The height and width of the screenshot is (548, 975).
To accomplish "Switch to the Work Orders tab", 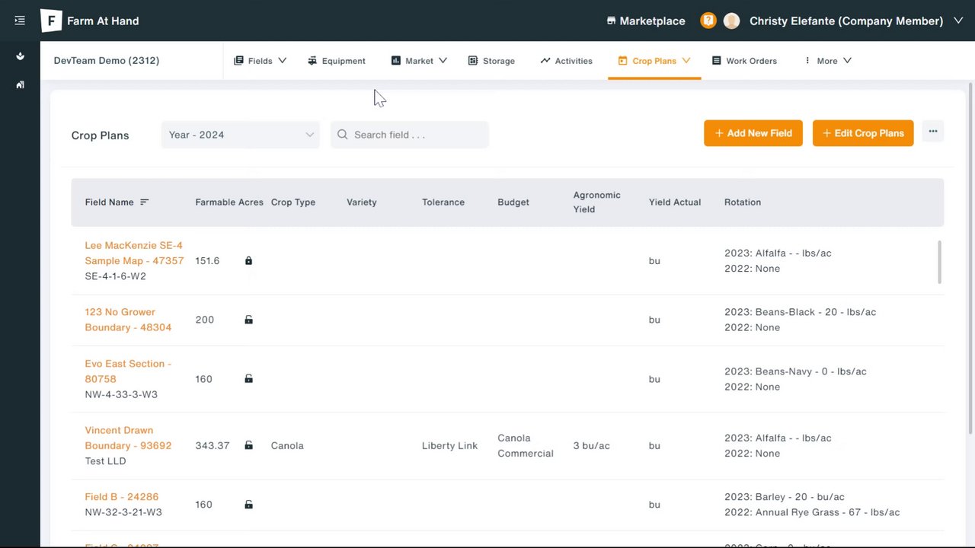I will tap(744, 61).
